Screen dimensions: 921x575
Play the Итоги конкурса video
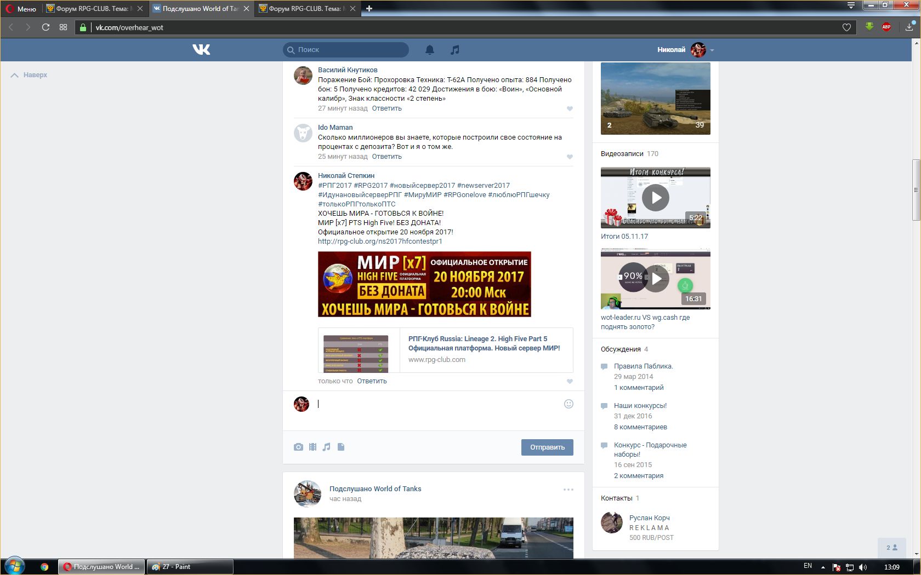click(656, 198)
